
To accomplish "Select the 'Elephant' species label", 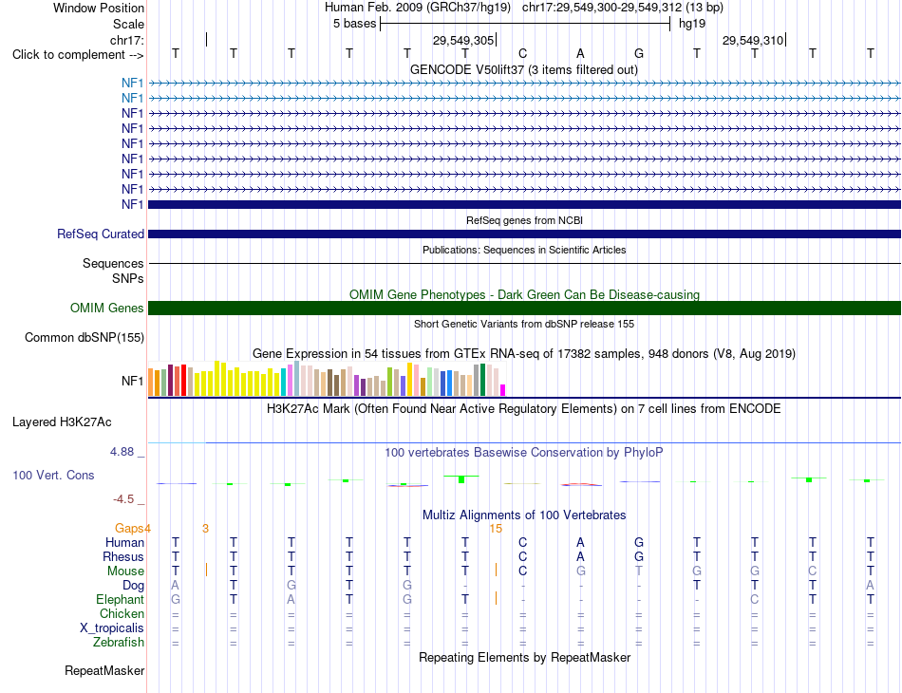I will (x=120, y=600).
